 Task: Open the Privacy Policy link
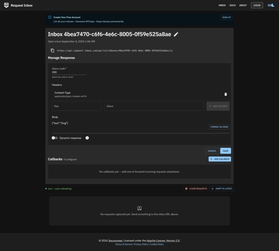[x=141, y=244]
